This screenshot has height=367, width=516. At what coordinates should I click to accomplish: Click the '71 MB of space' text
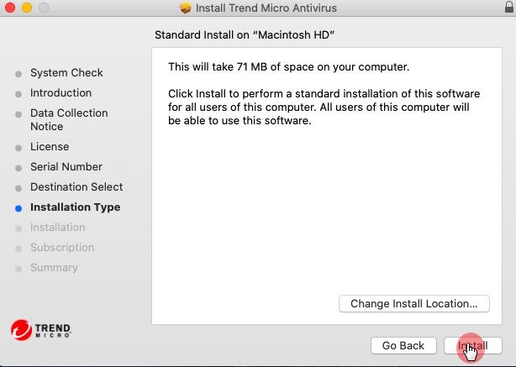tap(275, 66)
